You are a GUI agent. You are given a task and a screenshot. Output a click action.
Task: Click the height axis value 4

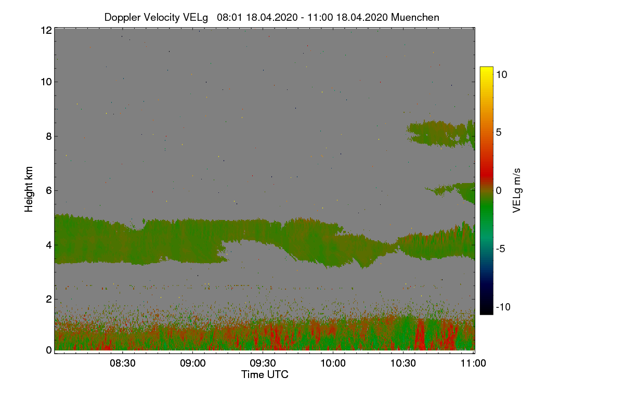[x=48, y=244]
